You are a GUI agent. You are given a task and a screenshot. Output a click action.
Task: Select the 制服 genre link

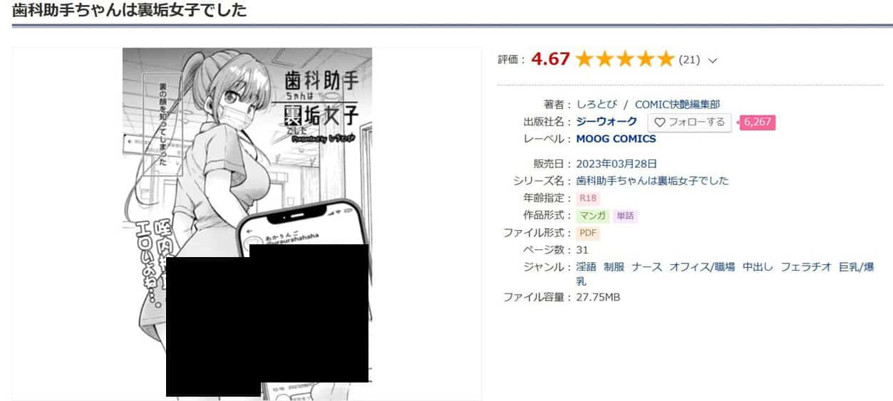tap(614, 267)
